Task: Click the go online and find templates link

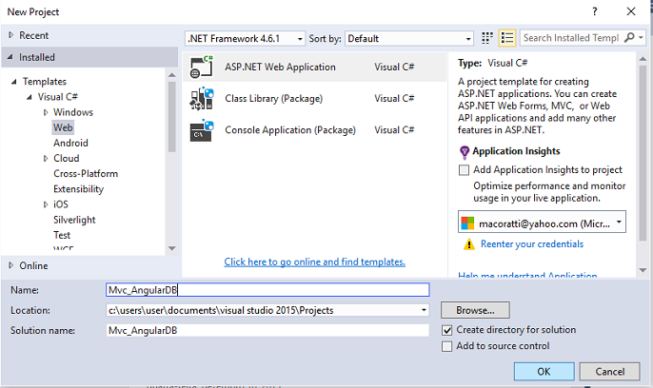Action: (x=314, y=262)
